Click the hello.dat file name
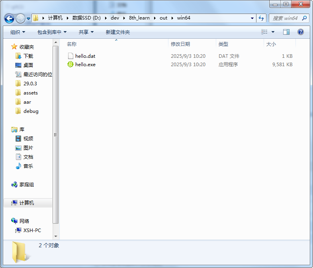Screen dimensions: 313x268 85,56
